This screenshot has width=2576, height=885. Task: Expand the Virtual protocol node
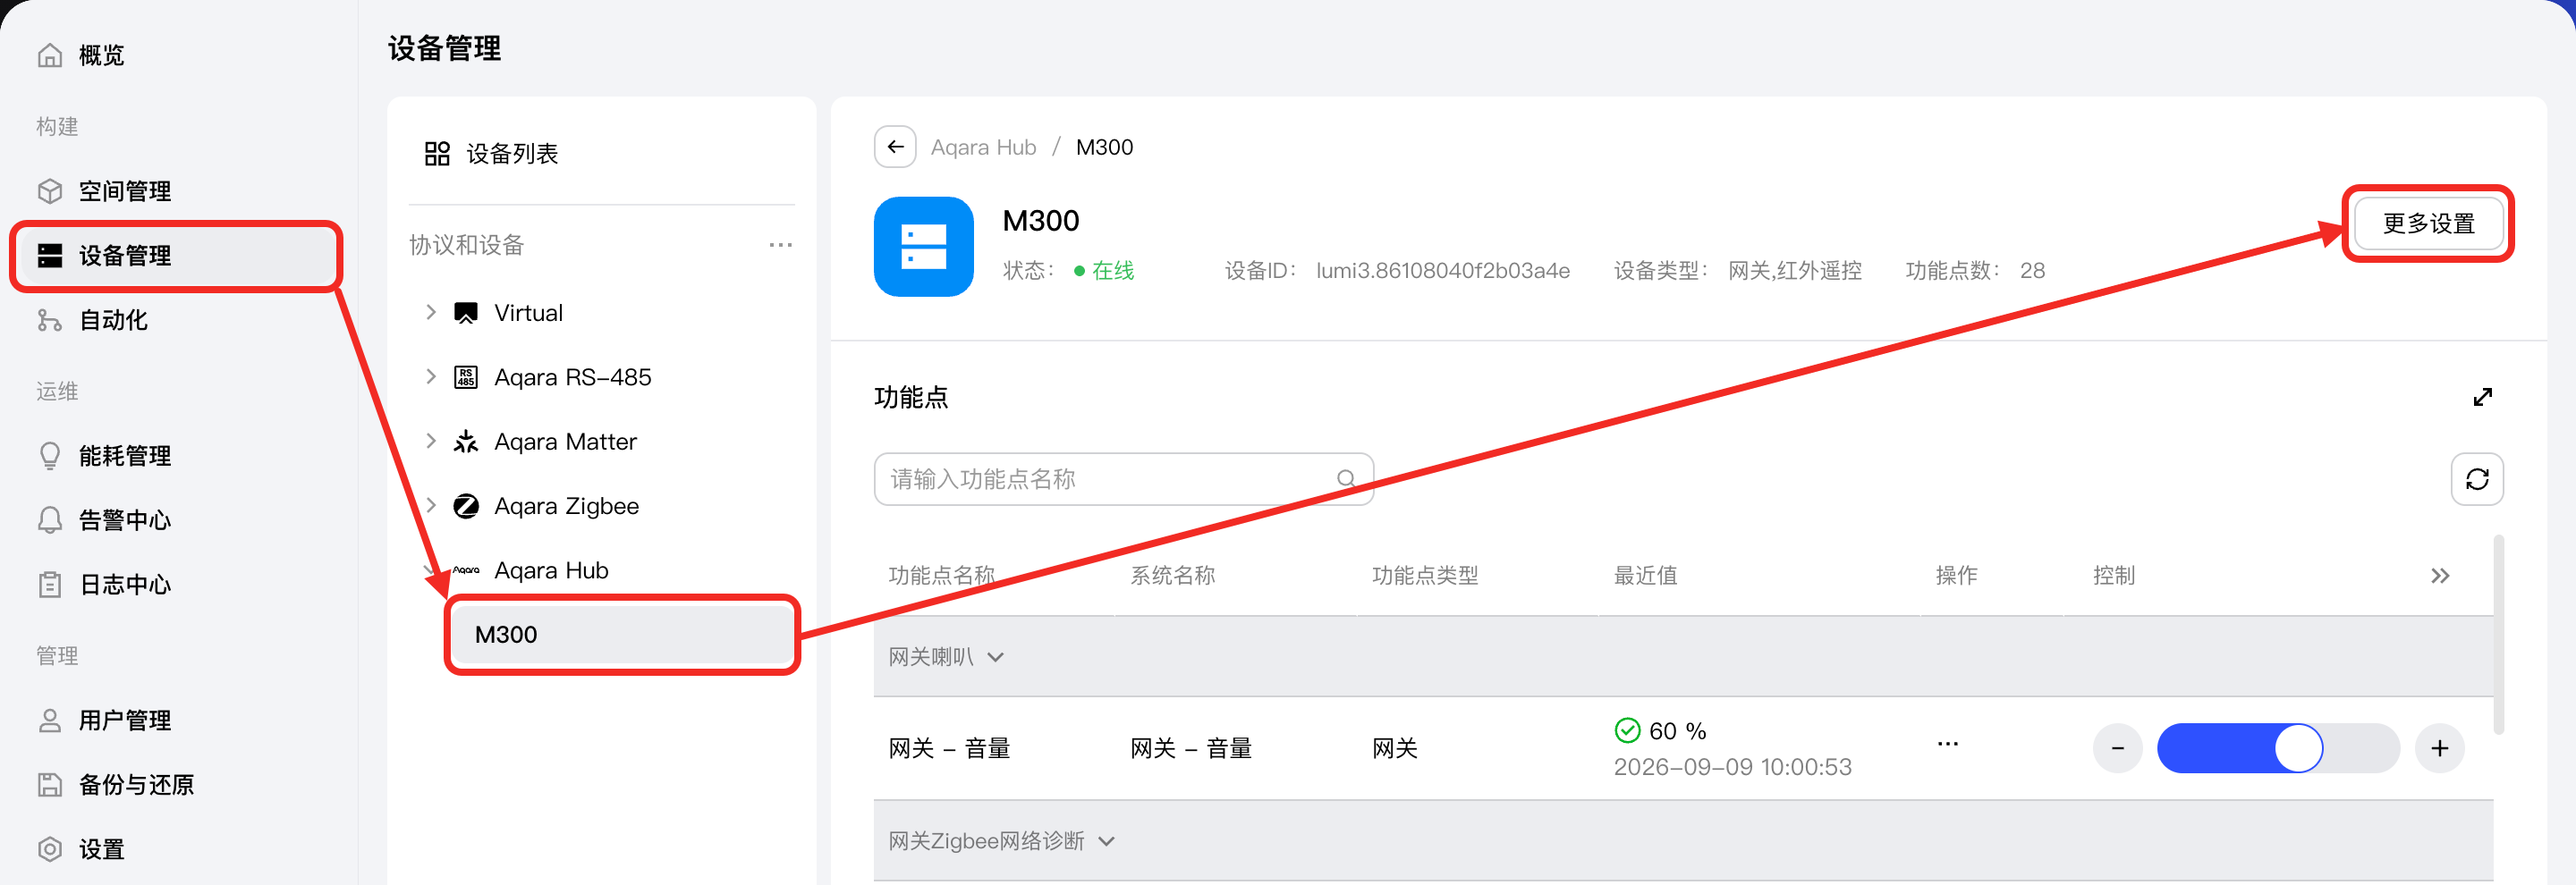tap(431, 313)
